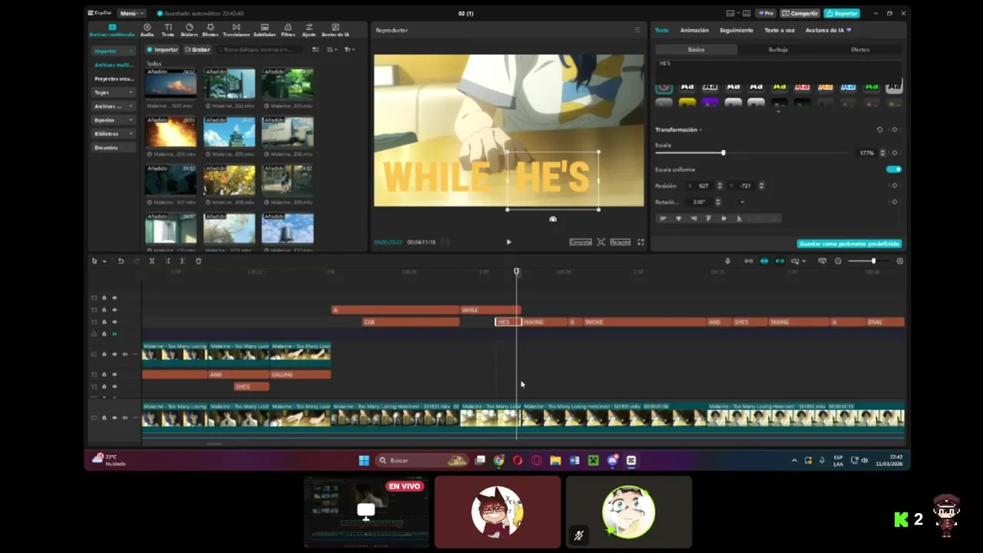
Task: Open the Avatares de IA tab
Action: pyautogui.click(x=828, y=30)
